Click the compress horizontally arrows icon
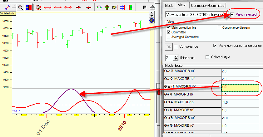The image size is (263, 137). tap(68, 7)
